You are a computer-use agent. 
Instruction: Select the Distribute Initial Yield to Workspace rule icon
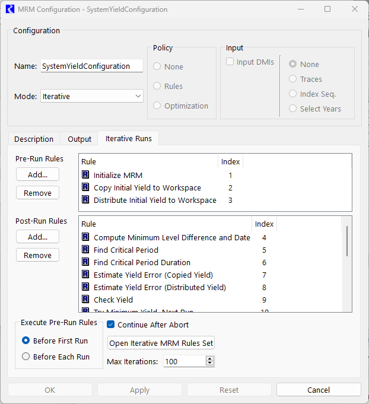[x=85, y=200]
